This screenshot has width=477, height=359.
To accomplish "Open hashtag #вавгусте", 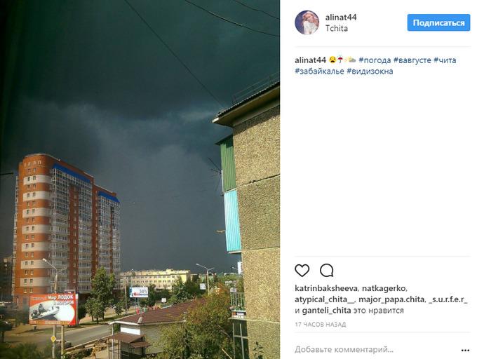I will coord(412,60).
